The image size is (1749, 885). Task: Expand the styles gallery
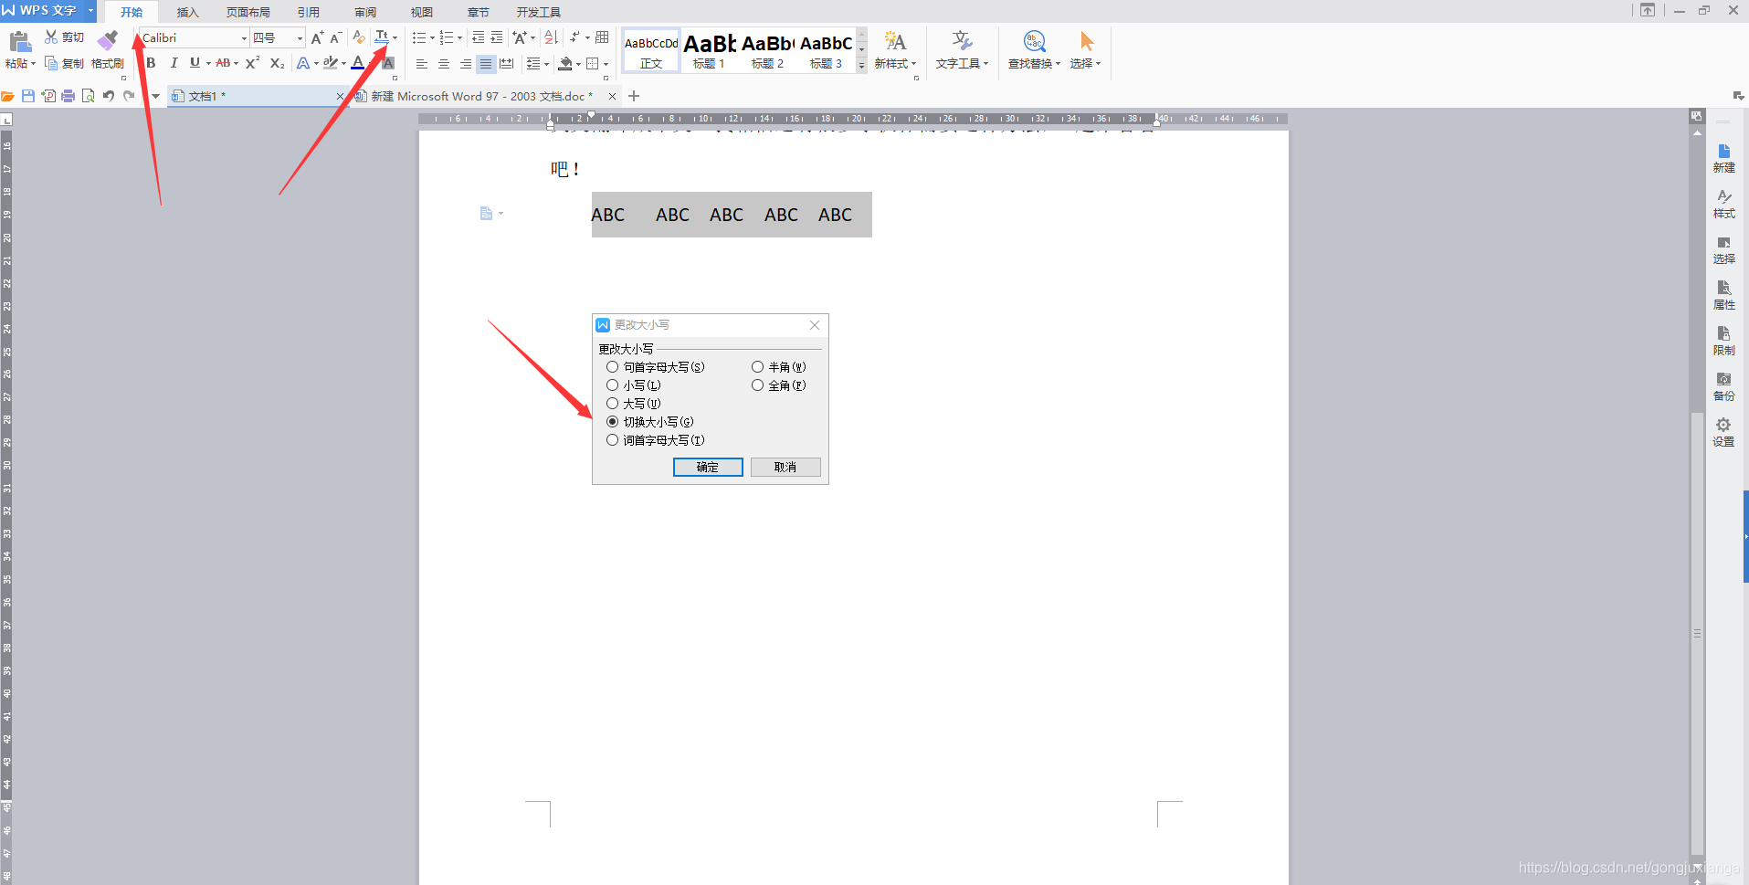(861, 66)
